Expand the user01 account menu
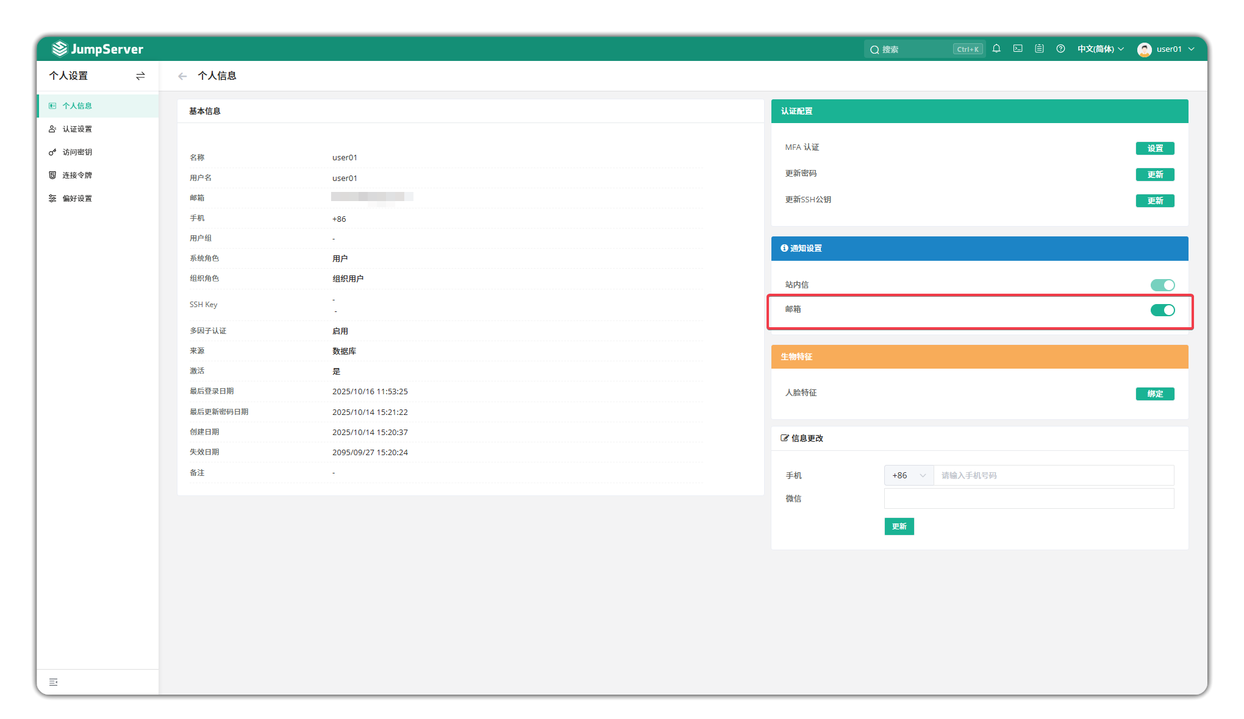1244x719 pixels. [x=1165, y=49]
